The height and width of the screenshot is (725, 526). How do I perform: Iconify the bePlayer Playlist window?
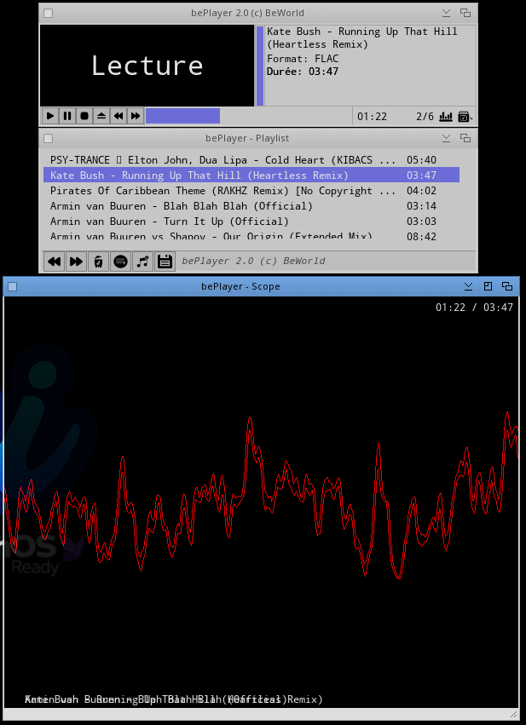[x=446, y=138]
